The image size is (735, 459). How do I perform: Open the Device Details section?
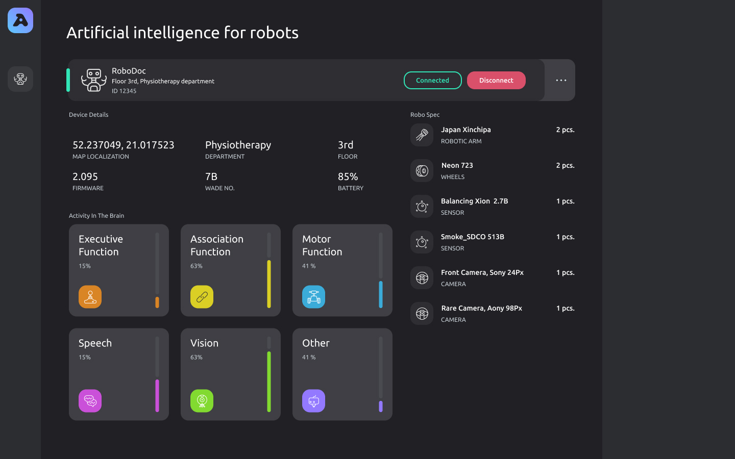[x=88, y=114]
